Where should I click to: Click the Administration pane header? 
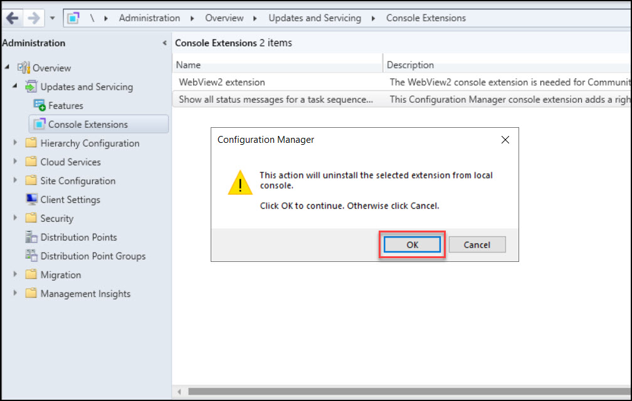click(33, 43)
